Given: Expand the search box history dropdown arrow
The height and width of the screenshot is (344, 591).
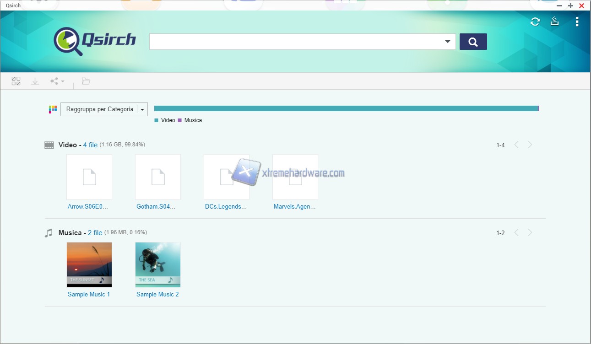Looking at the screenshot, I should tap(447, 42).
